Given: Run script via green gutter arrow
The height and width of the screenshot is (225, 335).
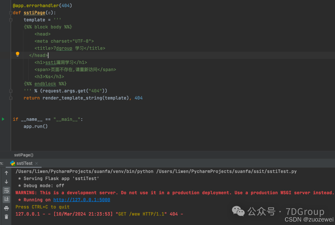Looking at the screenshot, I should (x=3, y=119).
